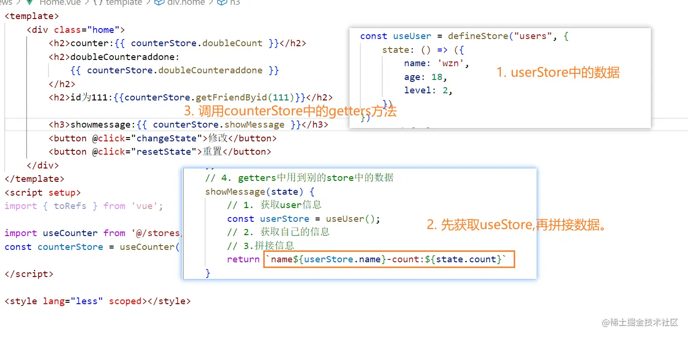Click counterStore.doubleCounteraddone interpolation
The image size is (688, 337).
[175, 70]
